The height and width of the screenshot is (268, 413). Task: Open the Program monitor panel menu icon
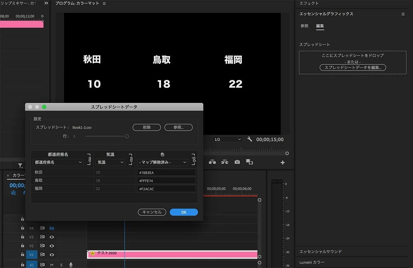point(104,4)
